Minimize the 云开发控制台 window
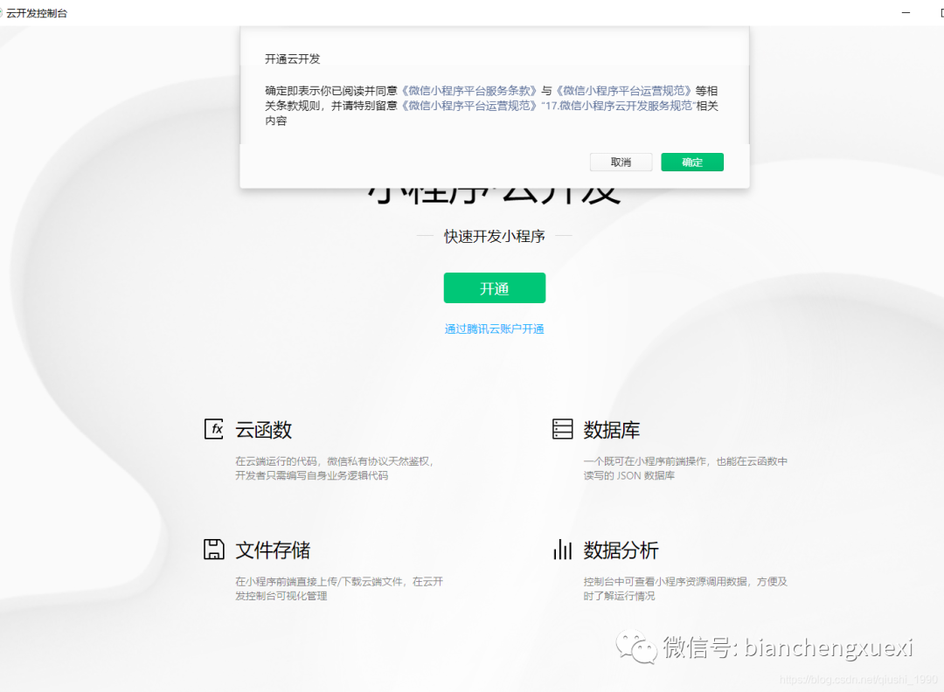The image size is (944, 692). (x=906, y=12)
